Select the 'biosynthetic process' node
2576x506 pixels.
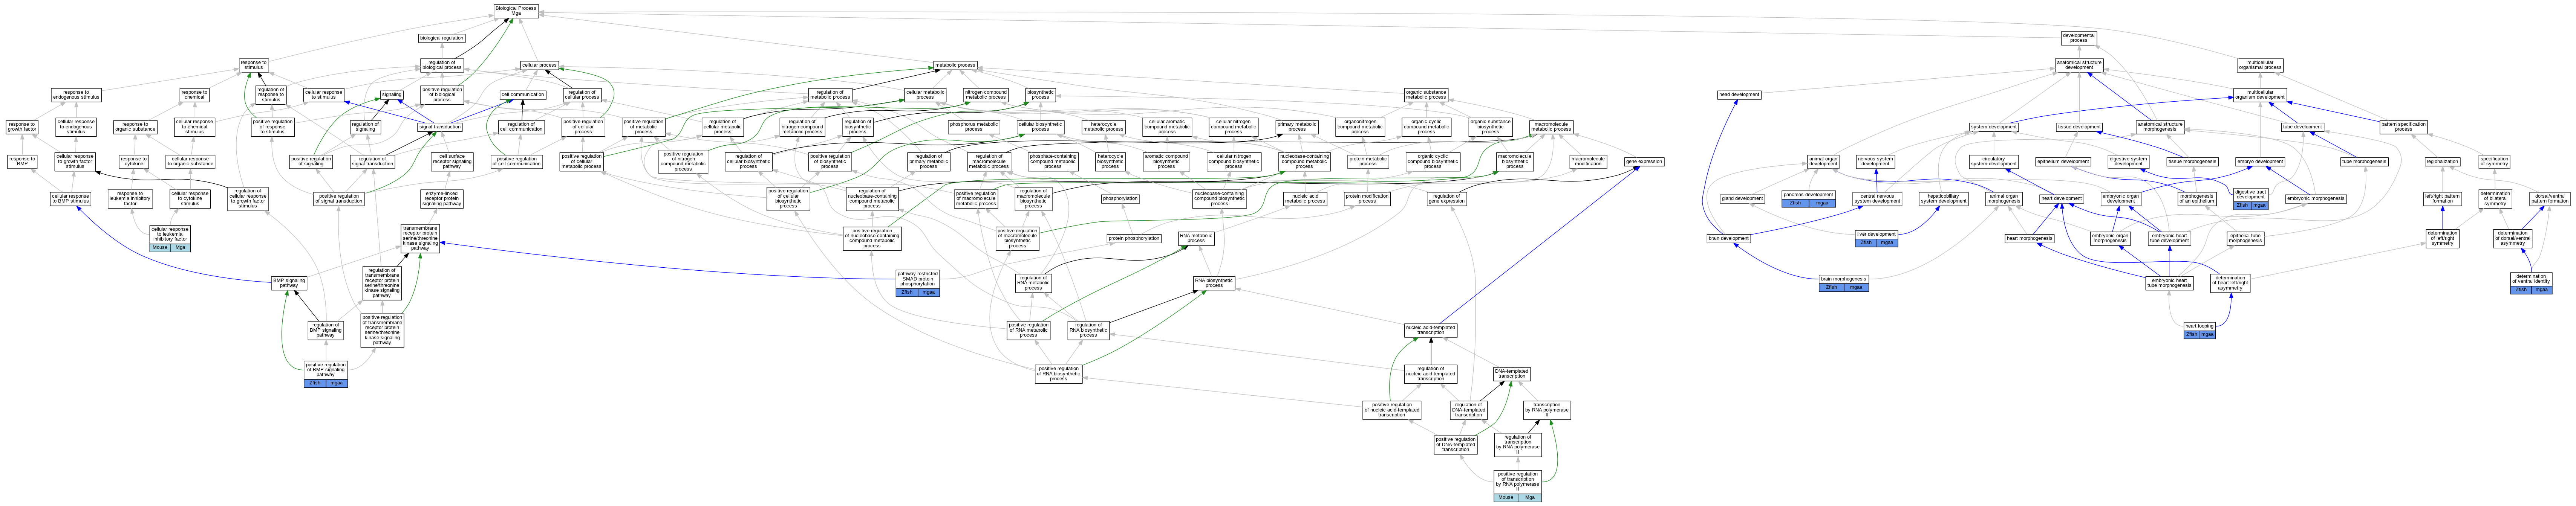click(x=1040, y=95)
